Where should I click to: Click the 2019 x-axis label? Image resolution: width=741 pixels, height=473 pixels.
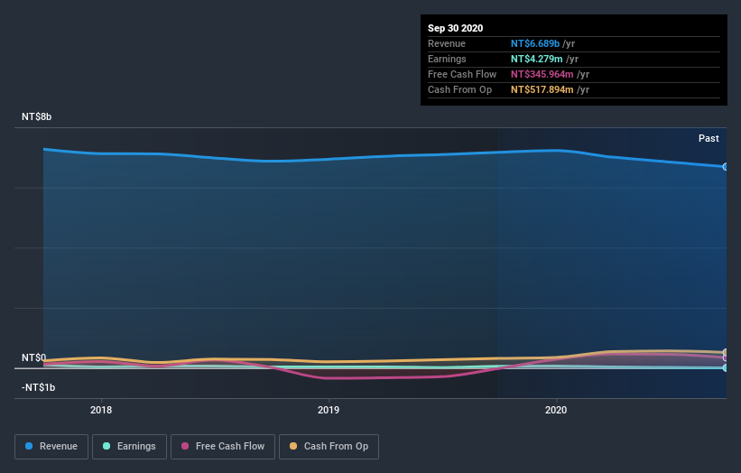tap(329, 410)
